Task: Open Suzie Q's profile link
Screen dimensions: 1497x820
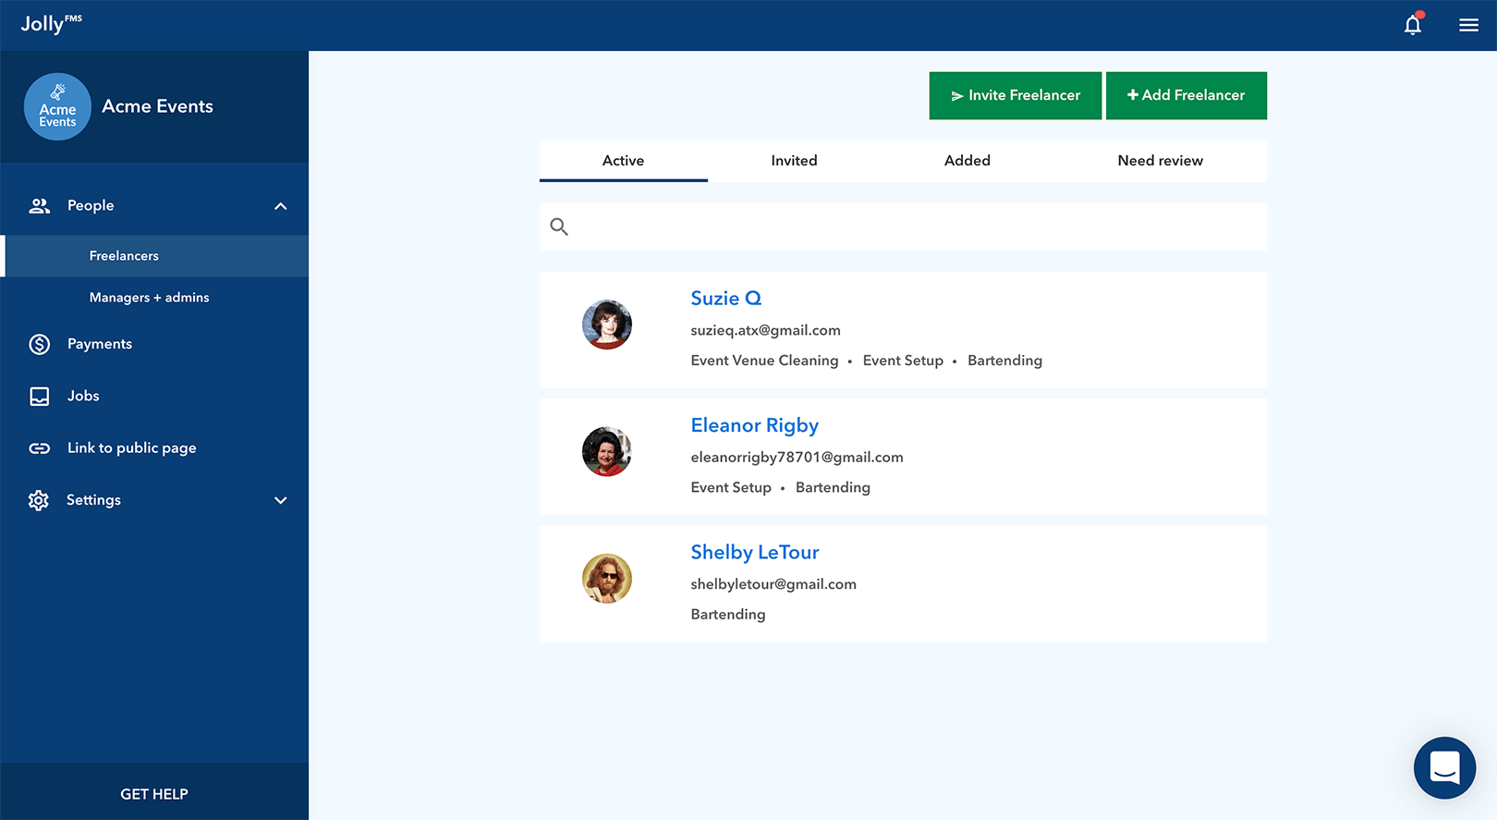Action: 726,299
